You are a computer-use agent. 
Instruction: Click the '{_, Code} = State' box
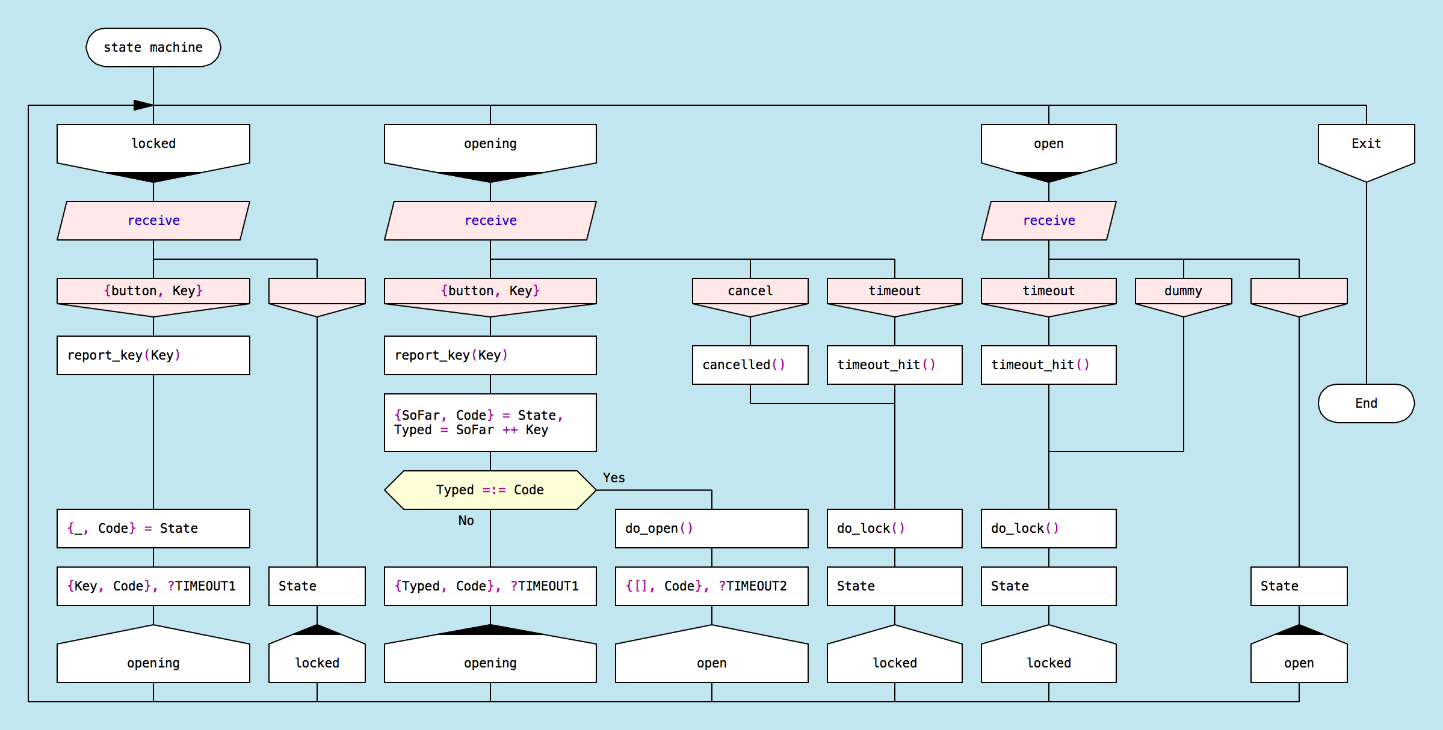point(153,529)
